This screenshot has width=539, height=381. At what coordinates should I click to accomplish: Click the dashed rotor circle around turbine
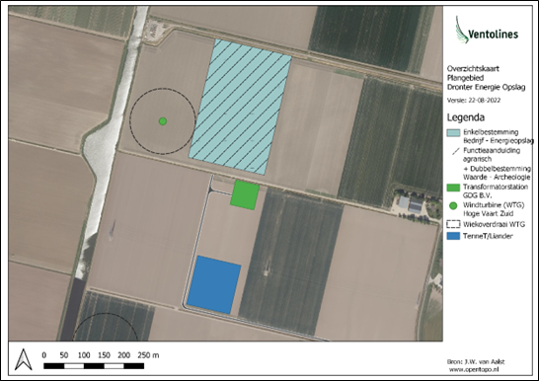(x=163, y=121)
